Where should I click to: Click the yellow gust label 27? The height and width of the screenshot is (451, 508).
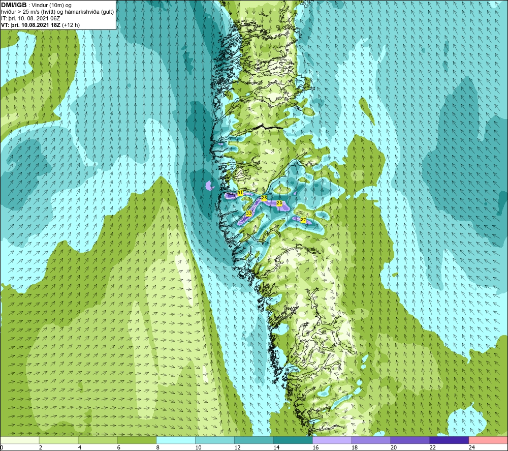[303, 220]
